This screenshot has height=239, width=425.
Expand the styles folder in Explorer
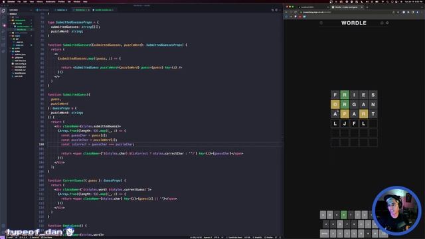[17, 51]
